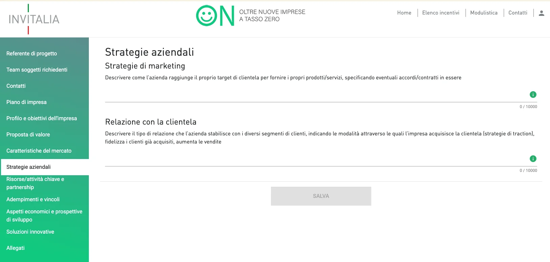Image resolution: width=550 pixels, height=262 pixels.
Task: Open Team soggetti richiedenti section
Action: click(37, 70)
